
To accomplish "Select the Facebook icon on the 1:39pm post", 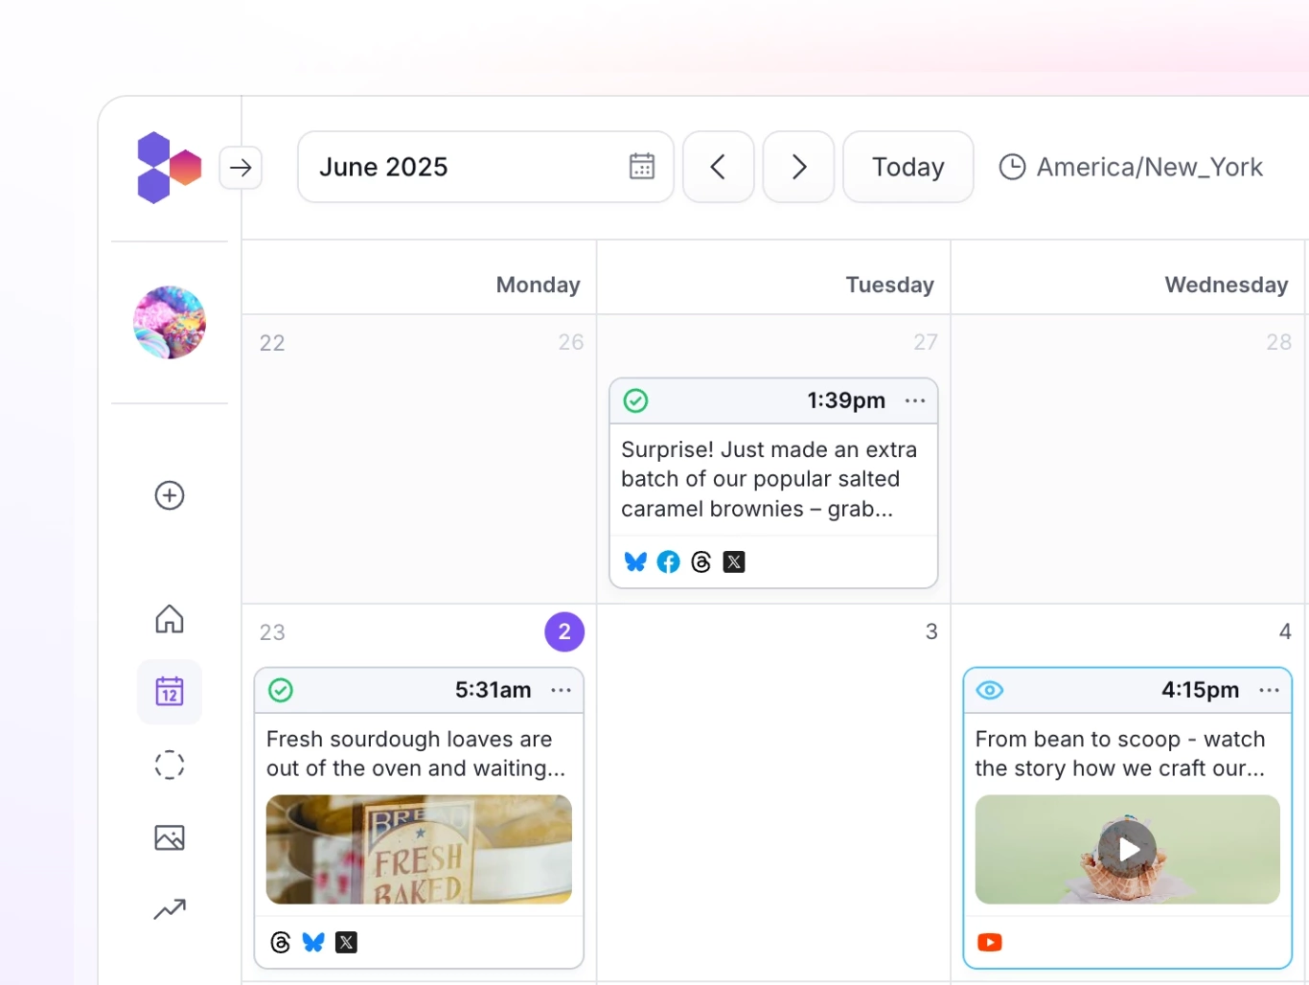I will (x=668, y=561).
